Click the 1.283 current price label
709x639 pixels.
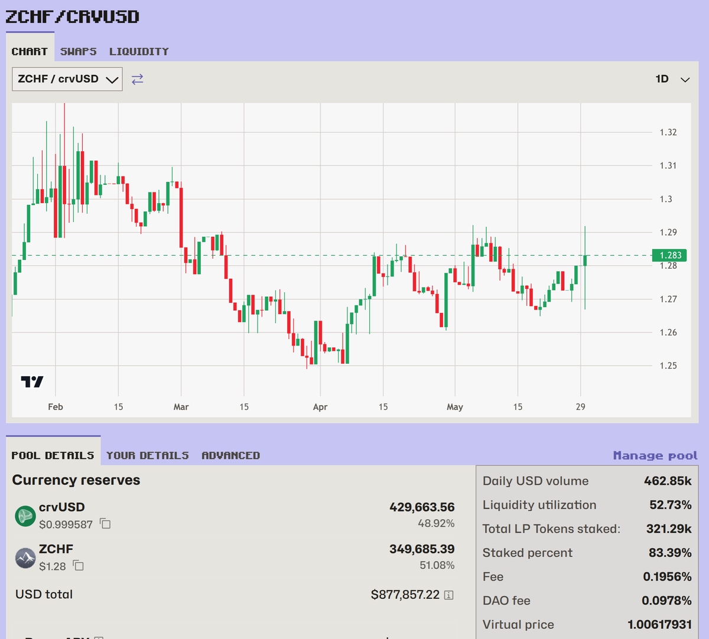click(x=670, y=255)
